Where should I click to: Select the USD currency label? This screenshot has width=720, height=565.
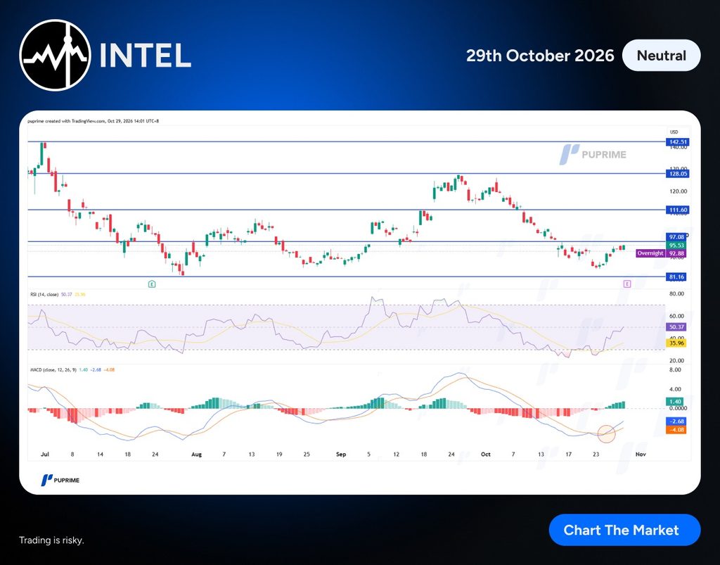coord(674,132)
